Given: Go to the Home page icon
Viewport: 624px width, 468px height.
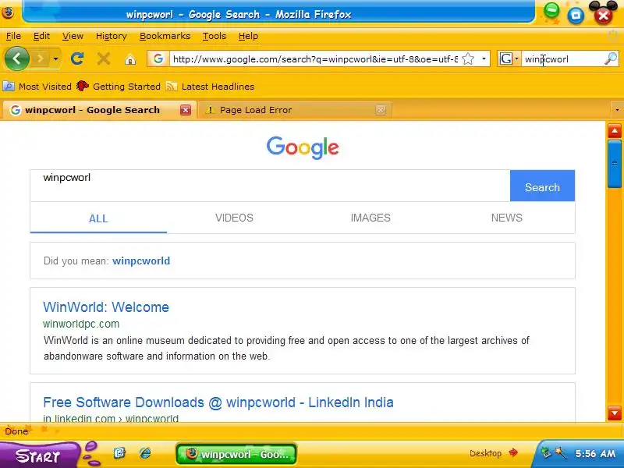Looking at the screenshot, I should click(x=130, y=59).
